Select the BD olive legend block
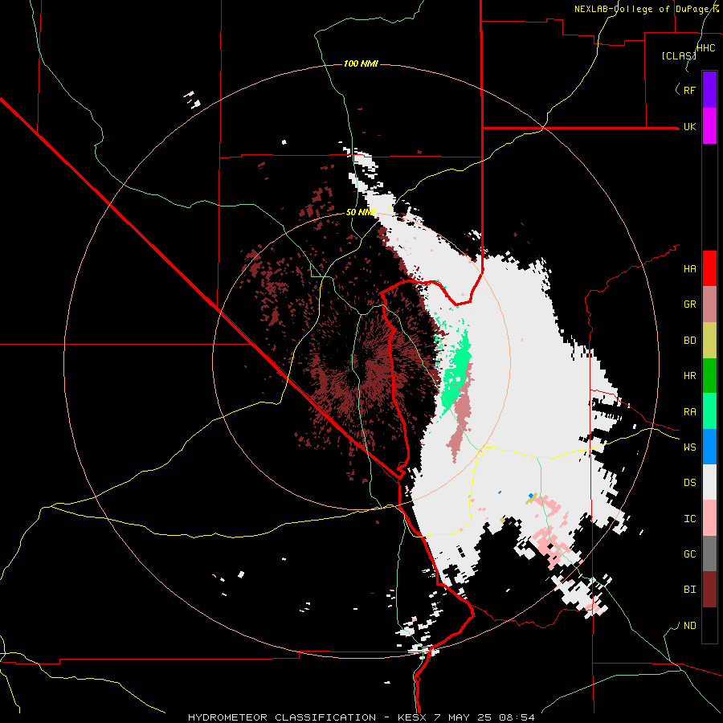Image resolution: width=723 pixels, height=723 pixels. click(x=709, y=341)
